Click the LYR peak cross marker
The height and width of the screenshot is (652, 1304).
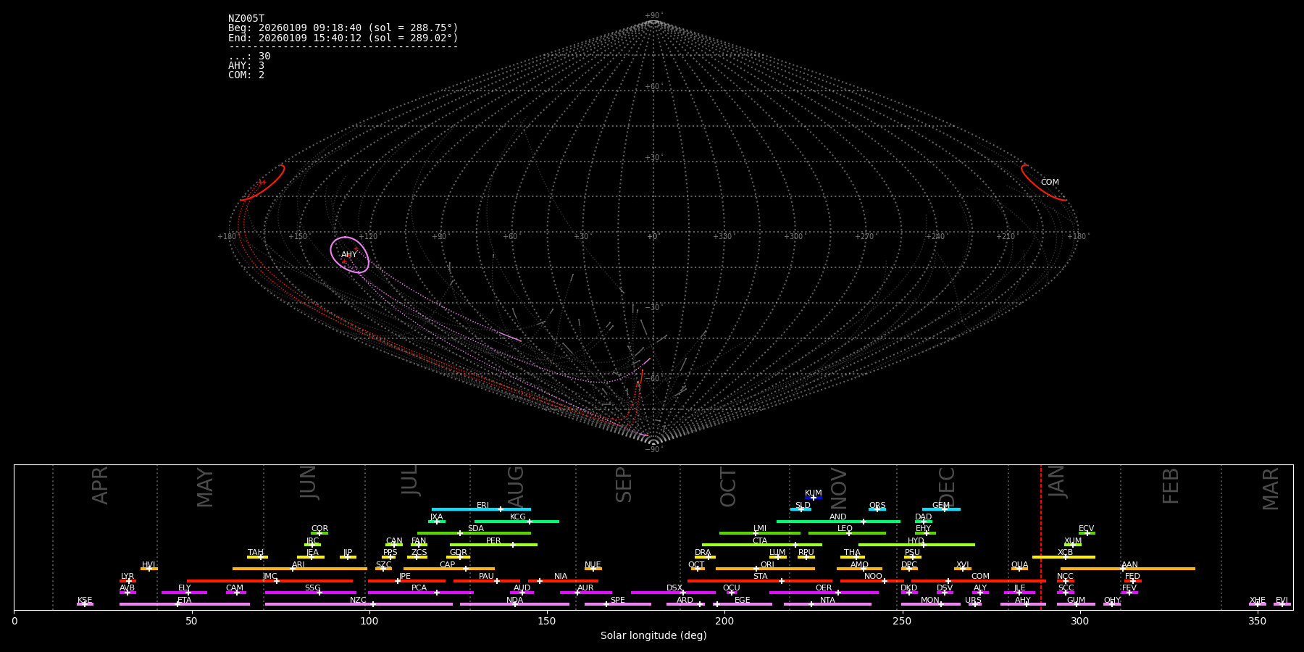[x=129, y=581]
